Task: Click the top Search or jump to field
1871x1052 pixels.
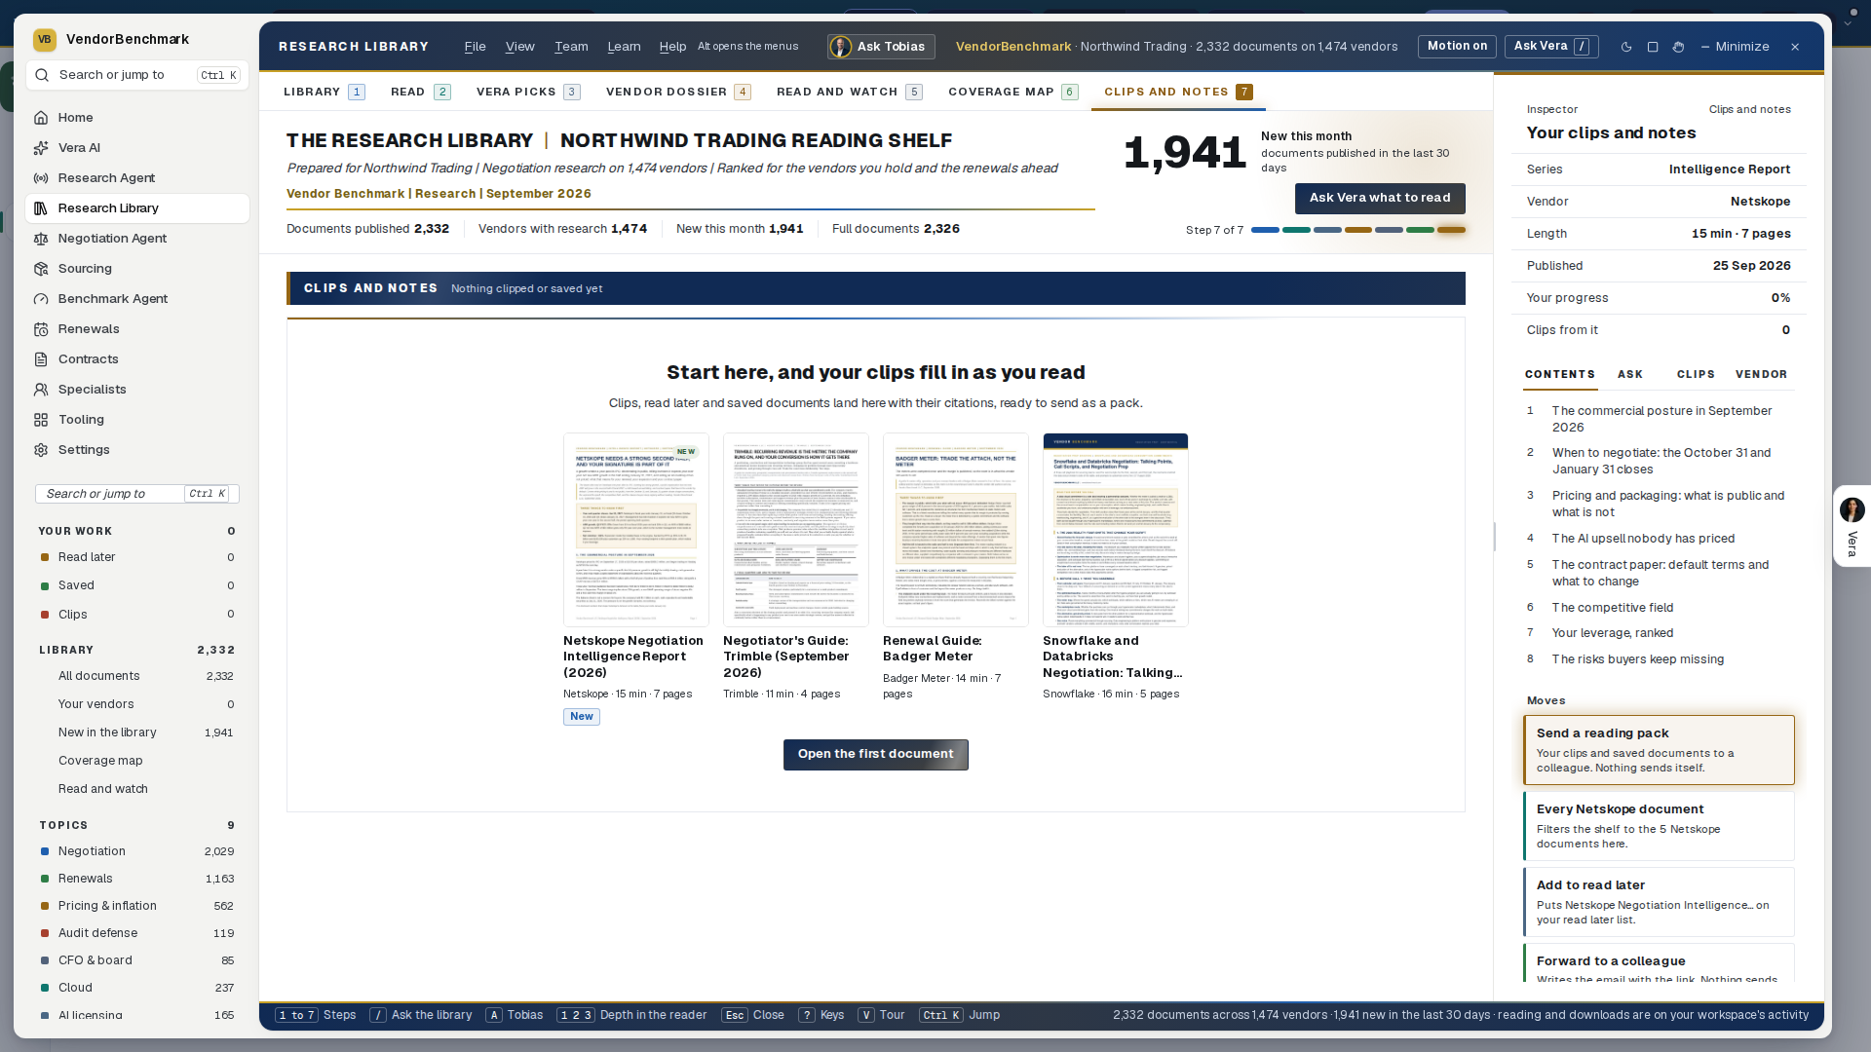Action: click(137, 75)
